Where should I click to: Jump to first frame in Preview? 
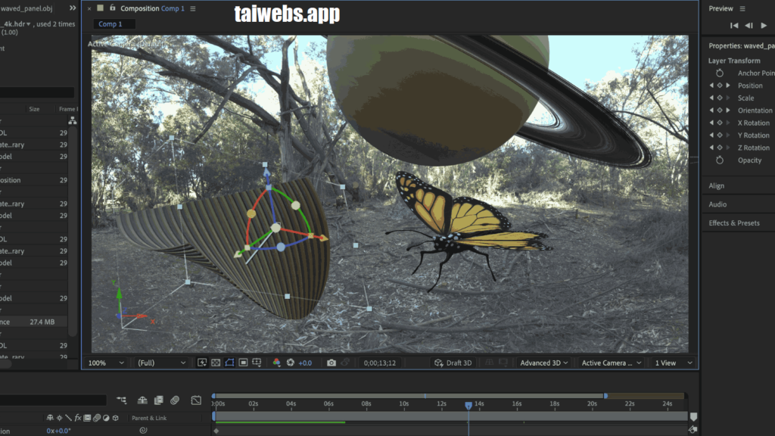point(734,25)
